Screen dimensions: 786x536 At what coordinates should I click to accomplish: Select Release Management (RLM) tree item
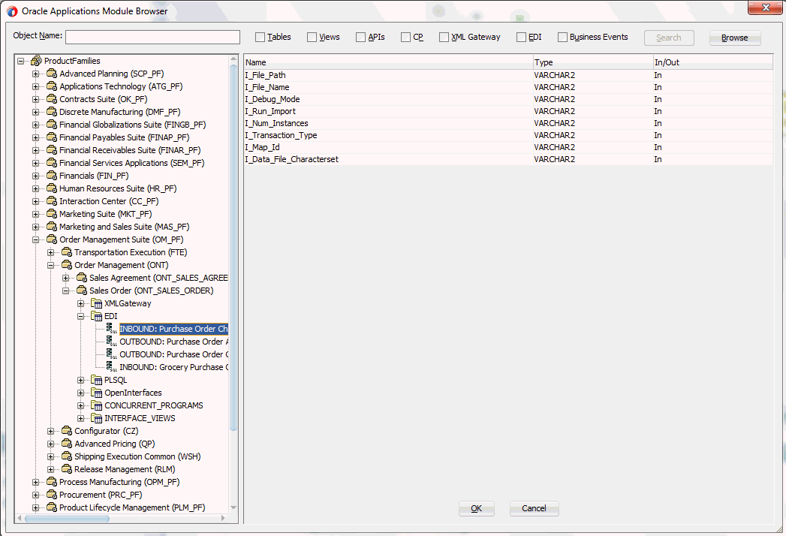point(125,469)
